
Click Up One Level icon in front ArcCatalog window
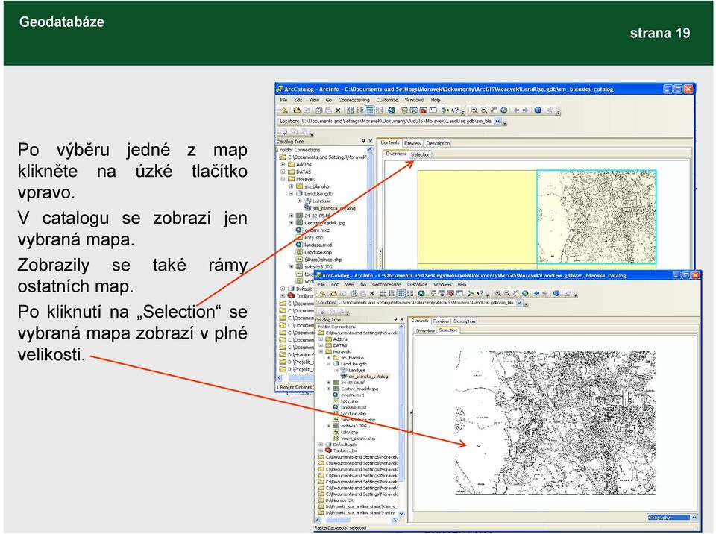click(x=322, y=293)
